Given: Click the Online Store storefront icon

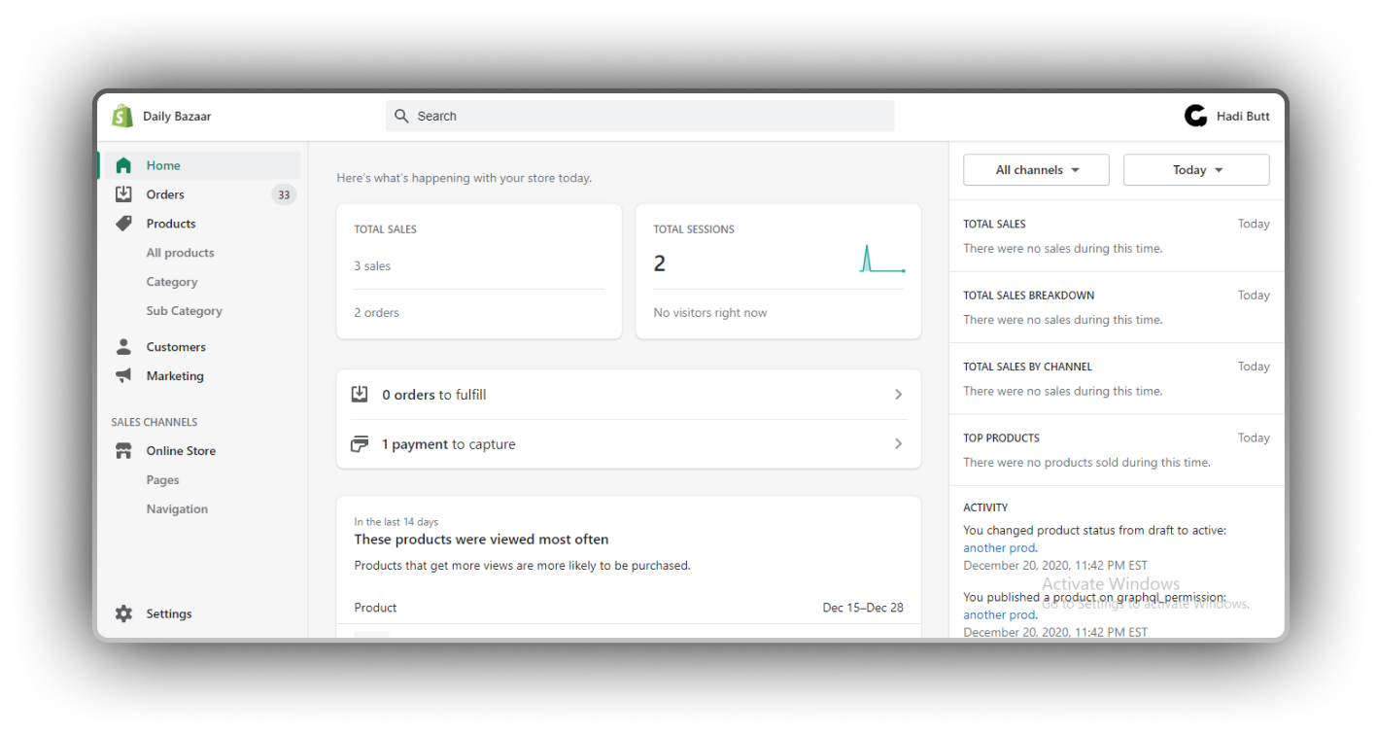Looking at the screenshot, I should (123, 451).
